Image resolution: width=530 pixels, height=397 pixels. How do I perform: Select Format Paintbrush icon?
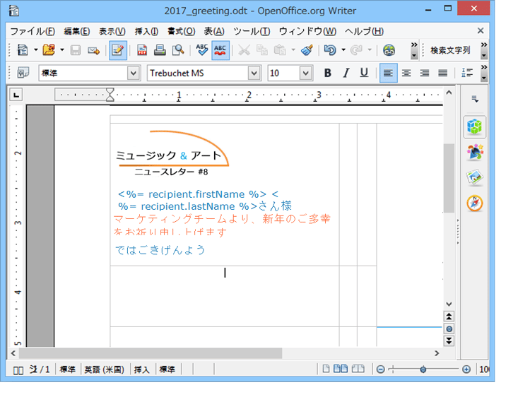tap(307, 50)
